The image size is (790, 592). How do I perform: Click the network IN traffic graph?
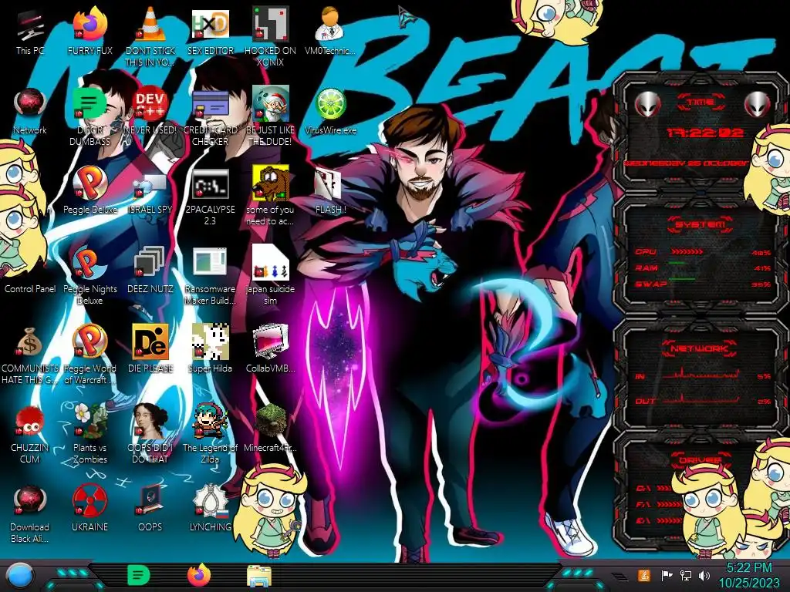(701, 374)
